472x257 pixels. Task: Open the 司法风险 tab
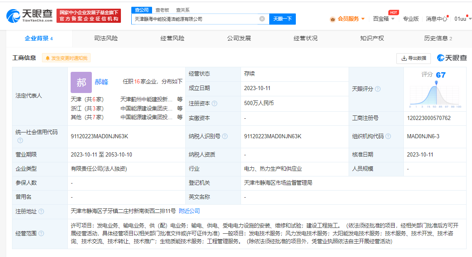click(106, 39)
